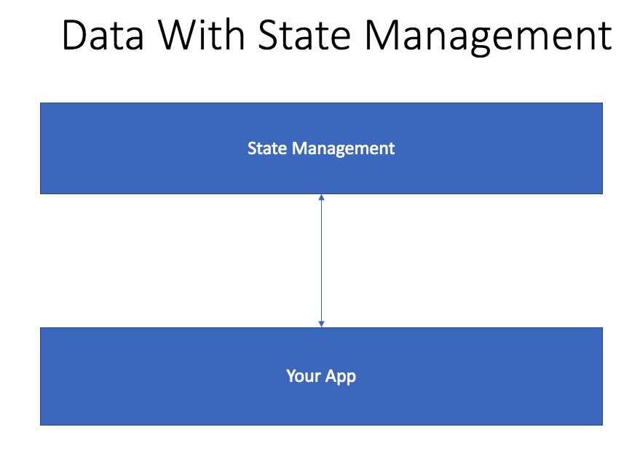This screenshot has width=640, height=451.
Task: Click the "State Management" label text
Action: pyautogui.click(x=321, y=148)
